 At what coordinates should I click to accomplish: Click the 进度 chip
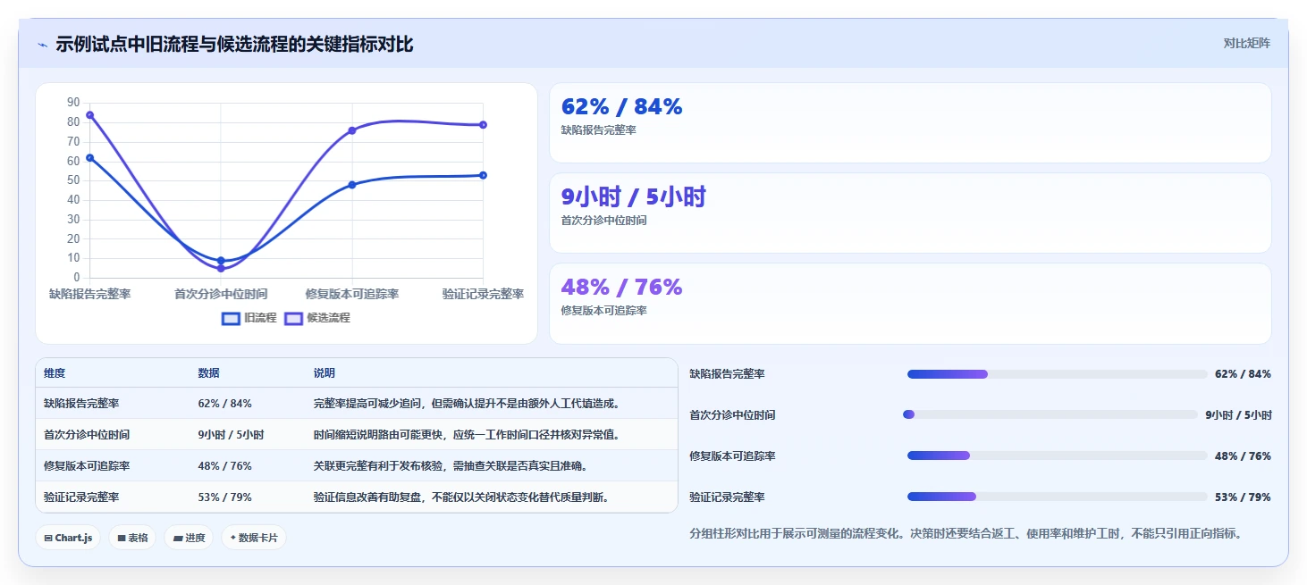(x=189, y=538)
